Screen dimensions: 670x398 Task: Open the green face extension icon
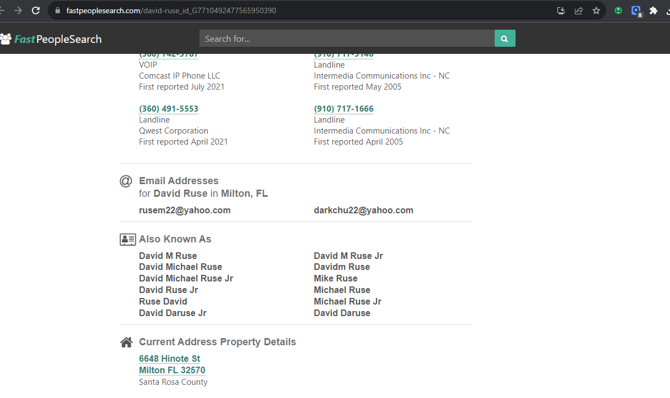click(618, 10)
